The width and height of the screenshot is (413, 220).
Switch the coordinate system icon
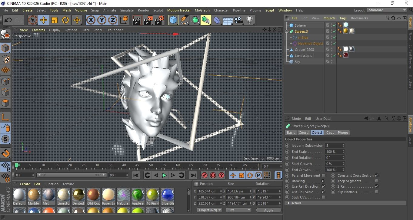tap(124, 20)
